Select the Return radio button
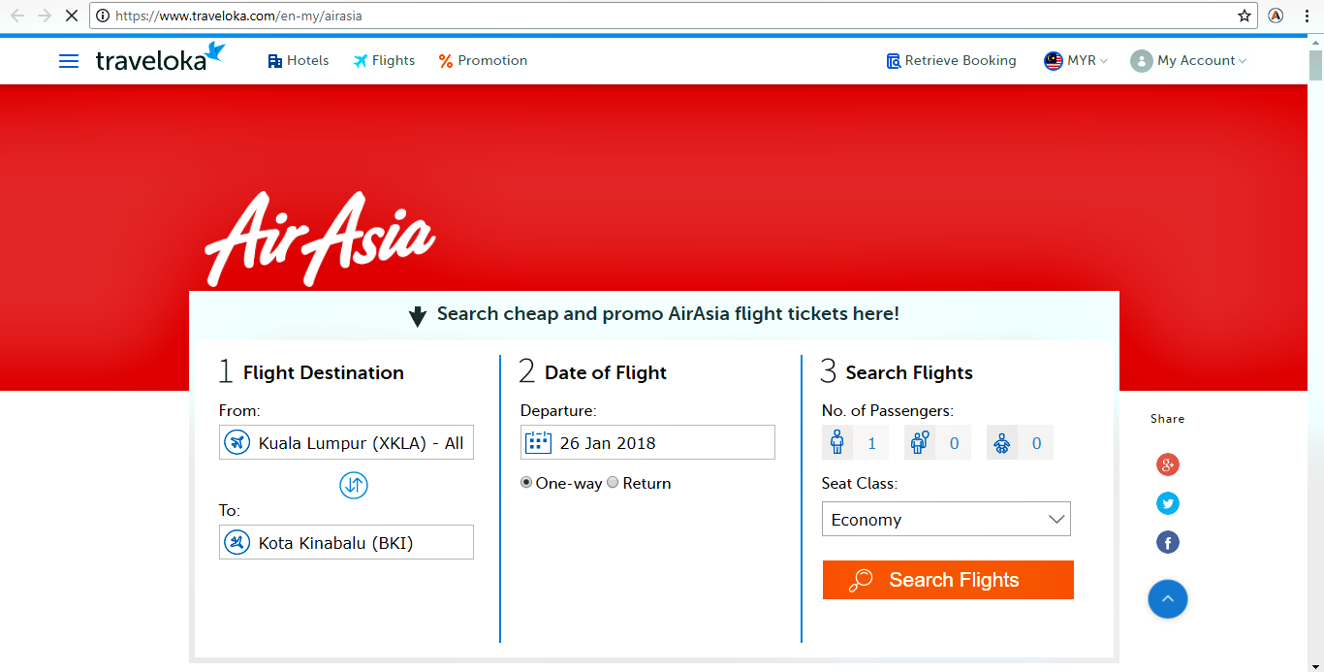Image resolution: width=1324 pixels, height=672 pixels. click(613, 482)
